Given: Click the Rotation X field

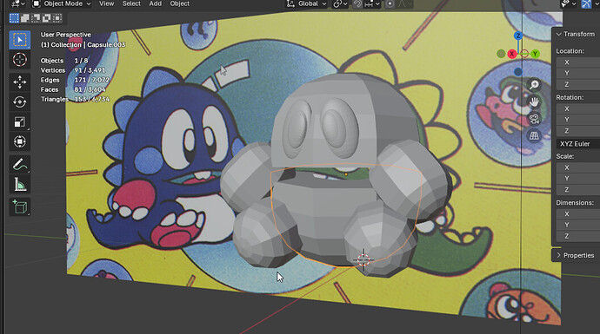Looking at the screenshot, I should click(x=577, y=108).
